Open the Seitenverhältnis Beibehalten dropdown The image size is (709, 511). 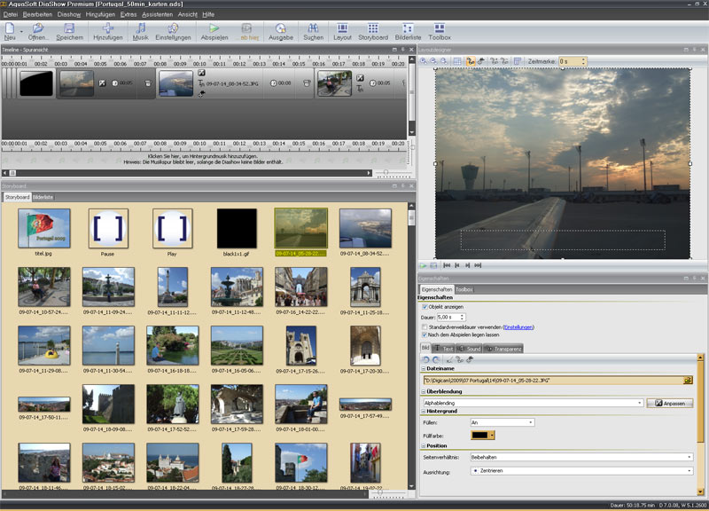pyautogui.click(x=690, y=457)
